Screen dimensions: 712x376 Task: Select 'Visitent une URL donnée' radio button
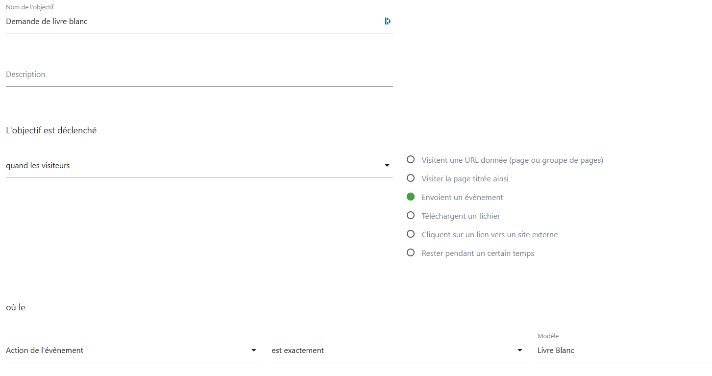tap(411, 160)
